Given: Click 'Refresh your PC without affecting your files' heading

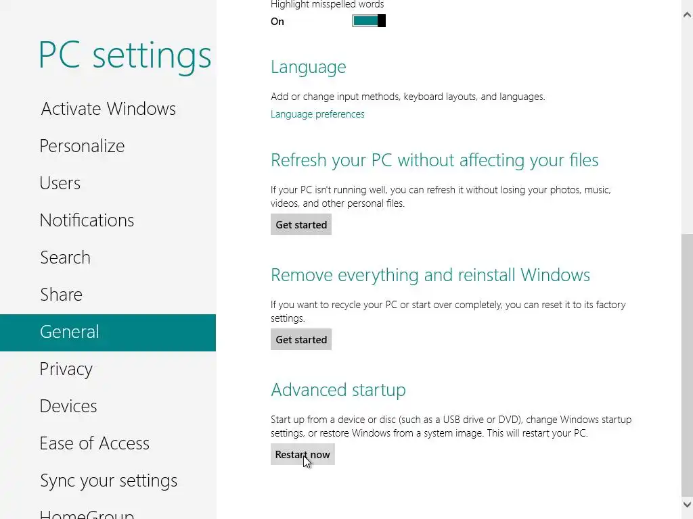Looking at the screenshot, I should pos(434,160).
